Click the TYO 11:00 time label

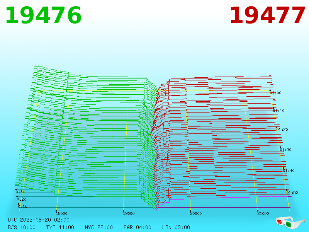[x=60, y=227]
